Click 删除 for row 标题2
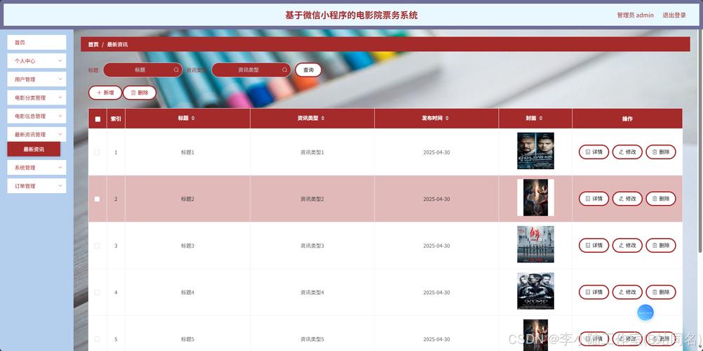Image resolution: width=703 pixels, height=351 pixels. 661,199
